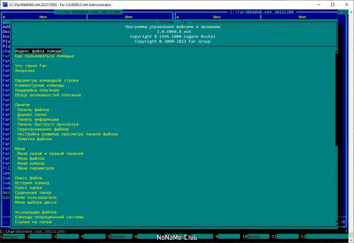354x243 pixels.
Task: Open Ассоциации файлов help link
Action: (36, 212)
